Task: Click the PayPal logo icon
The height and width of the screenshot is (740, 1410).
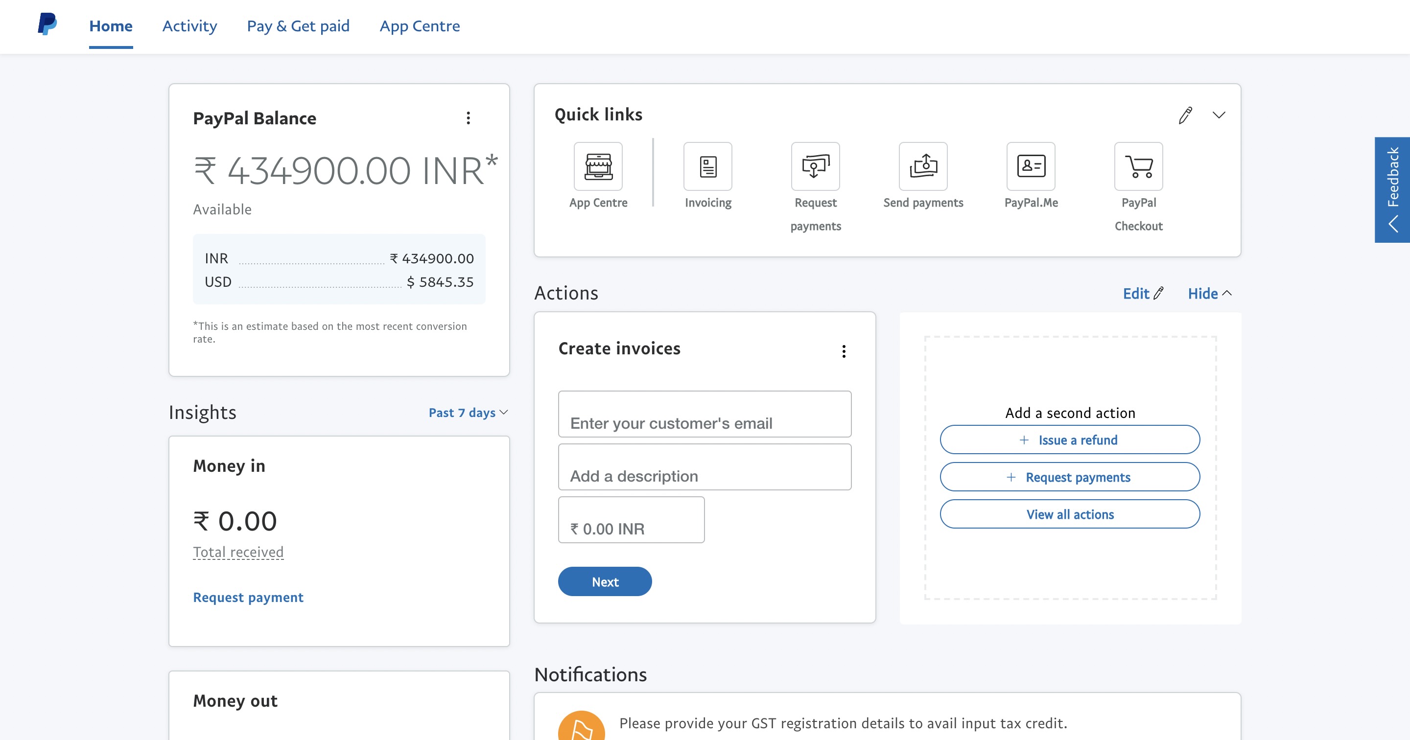Action: coord(47,24)
